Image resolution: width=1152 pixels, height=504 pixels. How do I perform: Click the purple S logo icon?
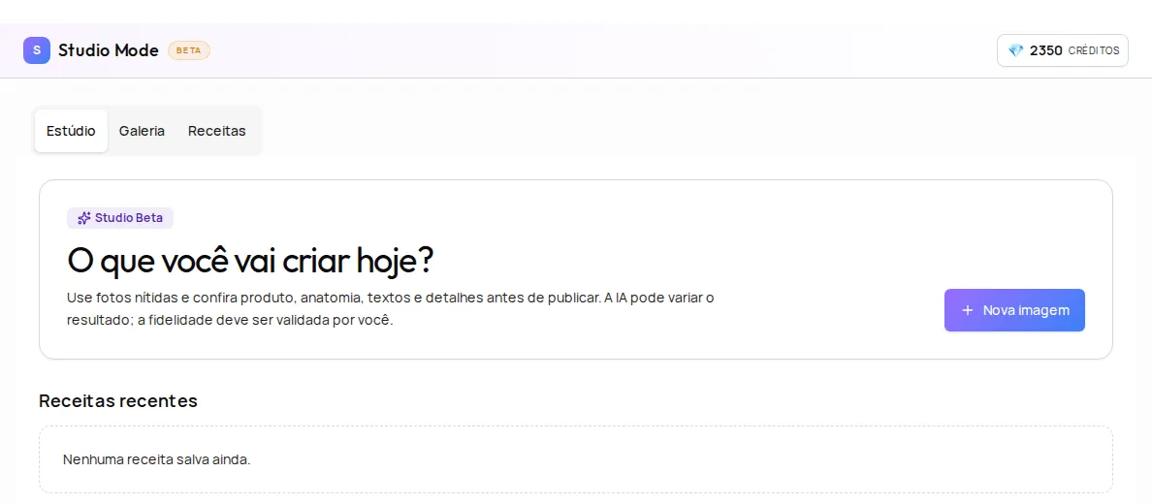pos(37,50)
